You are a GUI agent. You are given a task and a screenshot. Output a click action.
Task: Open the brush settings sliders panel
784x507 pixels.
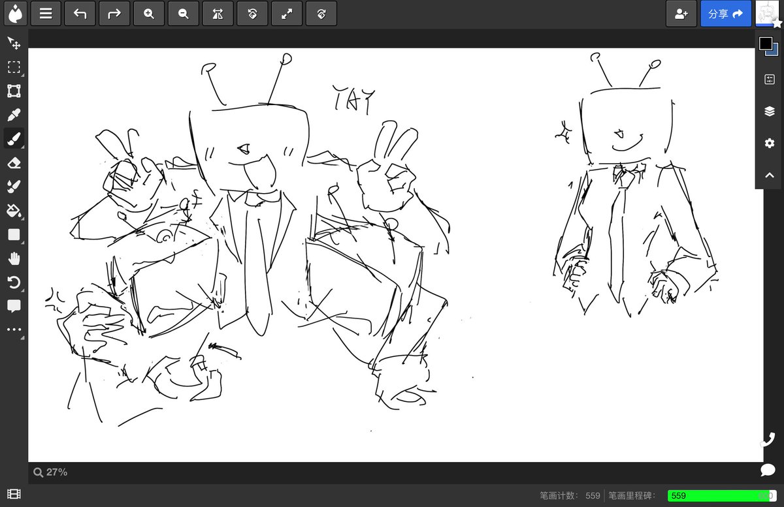click(x=769, y=79)
